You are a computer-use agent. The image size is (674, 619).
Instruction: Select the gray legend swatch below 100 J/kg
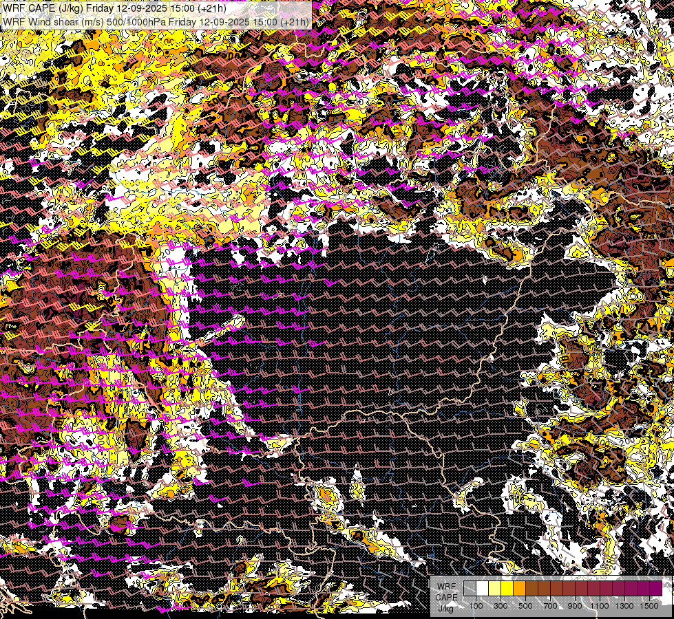point(470,588)
